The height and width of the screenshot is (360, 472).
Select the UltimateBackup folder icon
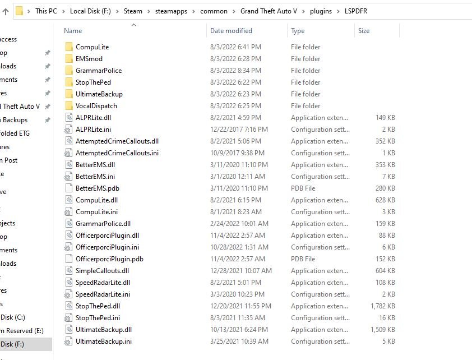click(69, 94)
